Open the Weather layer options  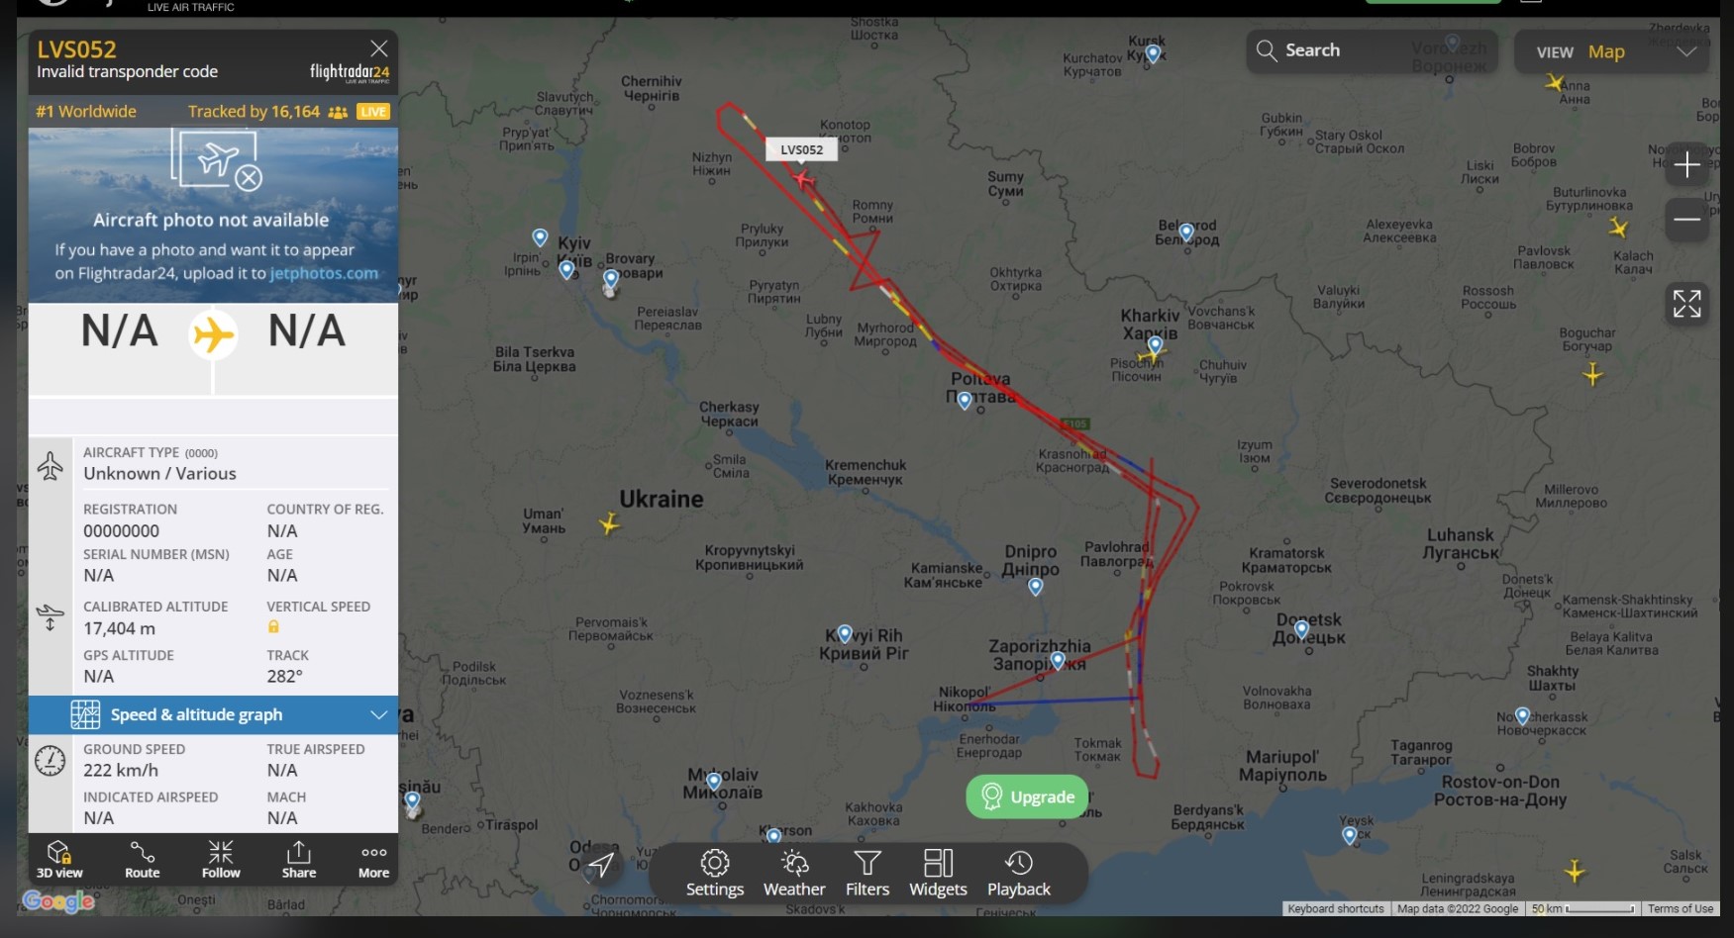coord(793,873)
